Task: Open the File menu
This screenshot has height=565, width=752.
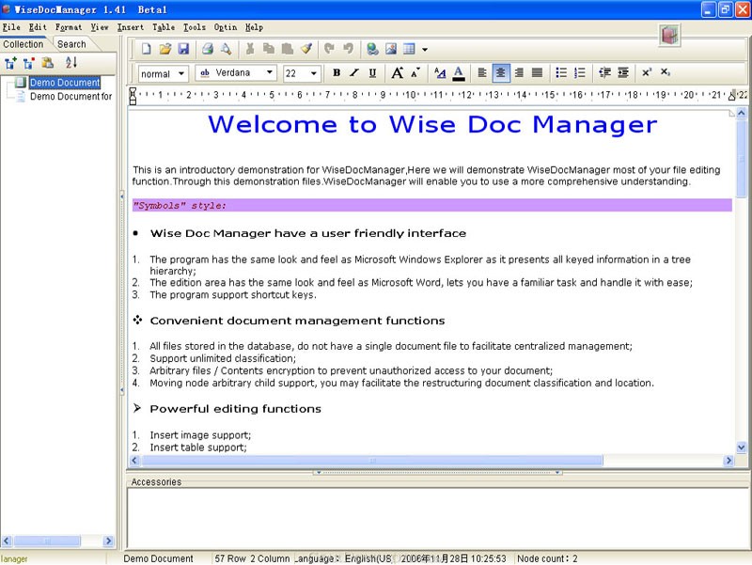Action: [11, 27]
